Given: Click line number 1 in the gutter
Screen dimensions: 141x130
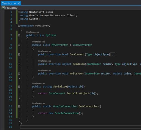Looking at the screenshot, I should coord(11,12).
